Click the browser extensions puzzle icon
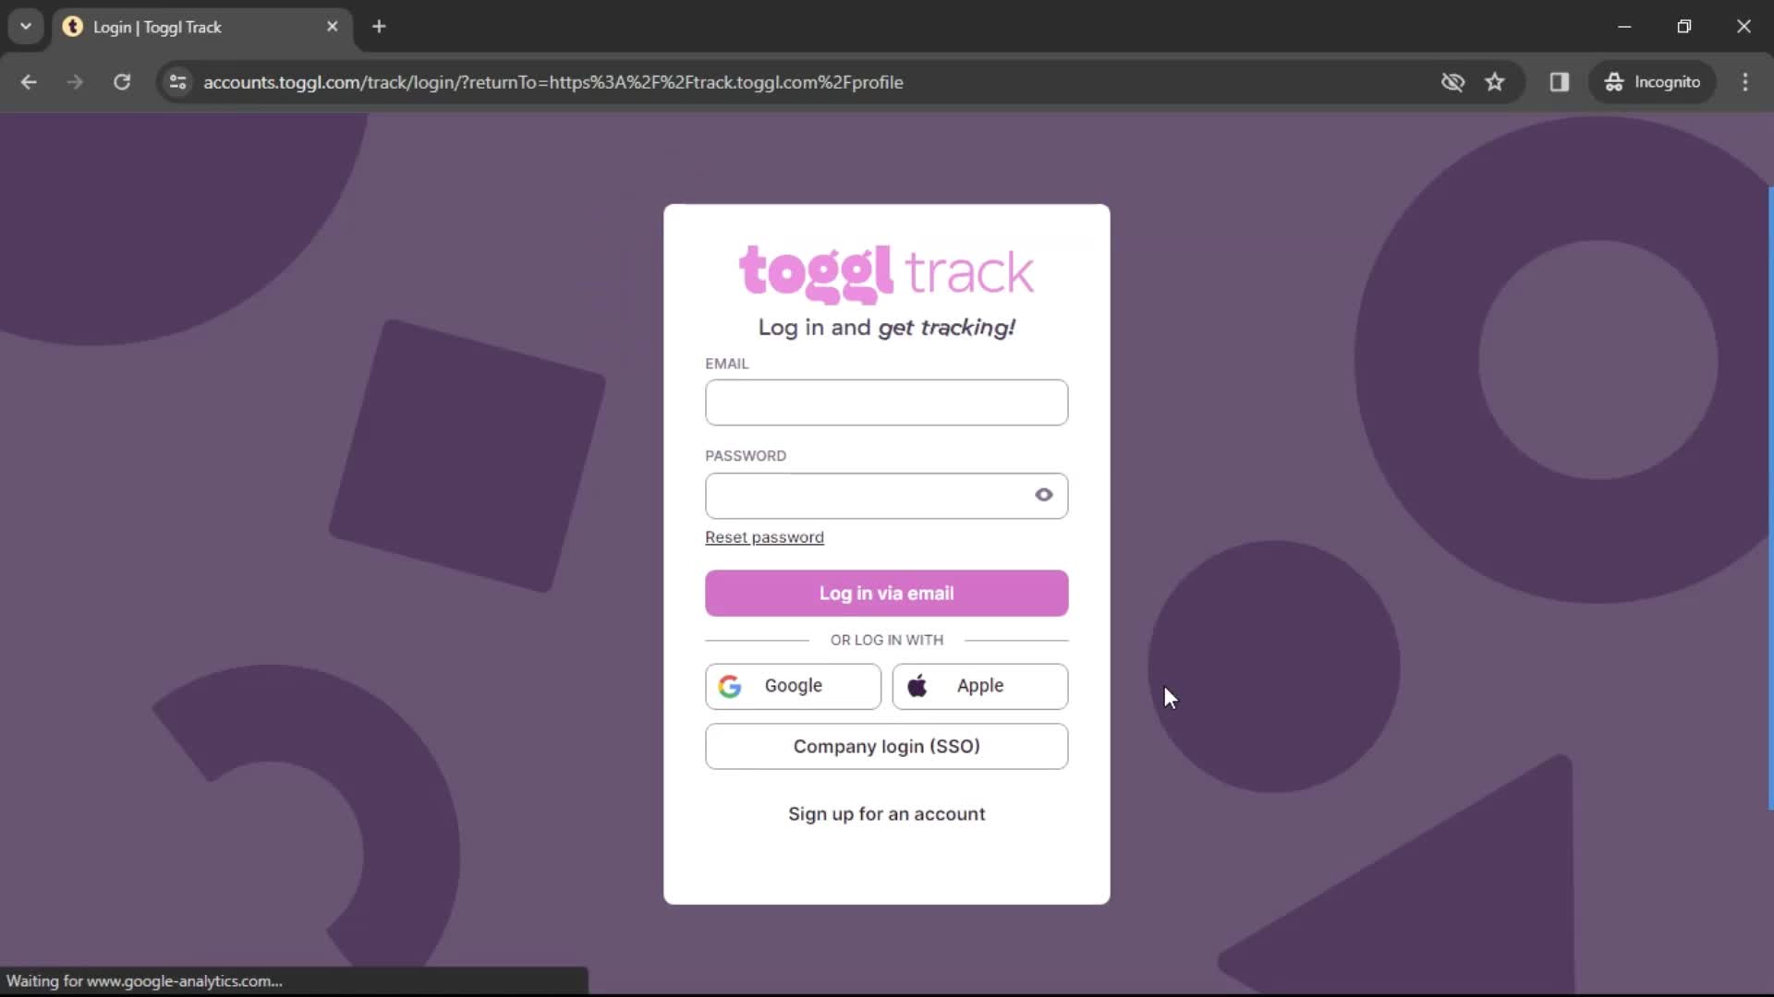The image size is (1774, 997). [1560, 81]
